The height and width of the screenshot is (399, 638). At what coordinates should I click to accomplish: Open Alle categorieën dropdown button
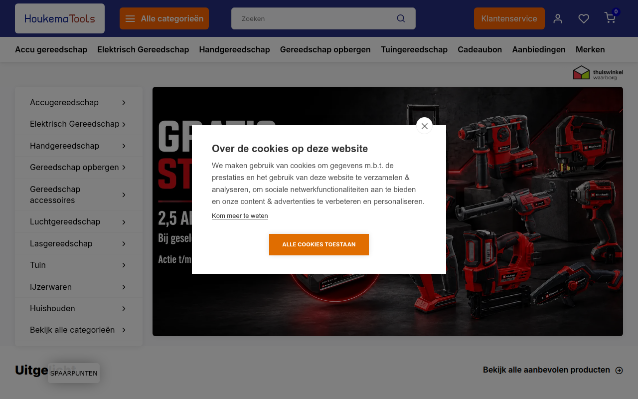coord(164,18)
